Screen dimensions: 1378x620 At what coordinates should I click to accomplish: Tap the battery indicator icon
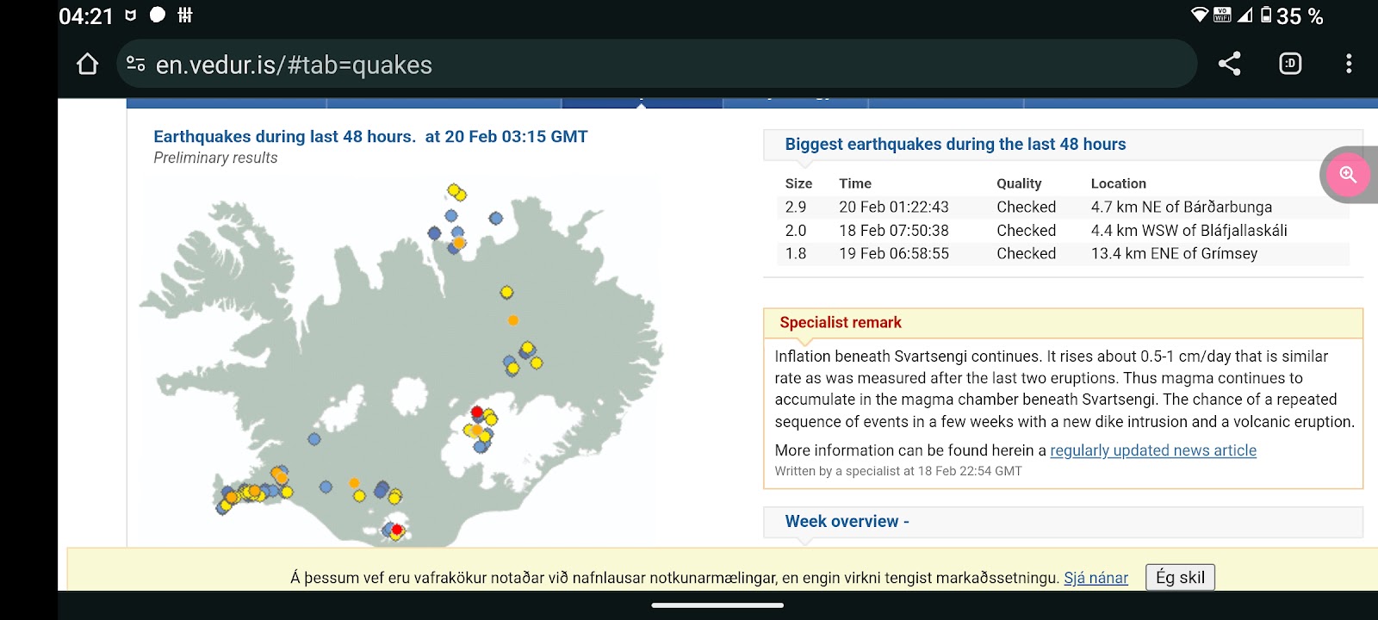pyautogui.click(x=1266, y=15)
